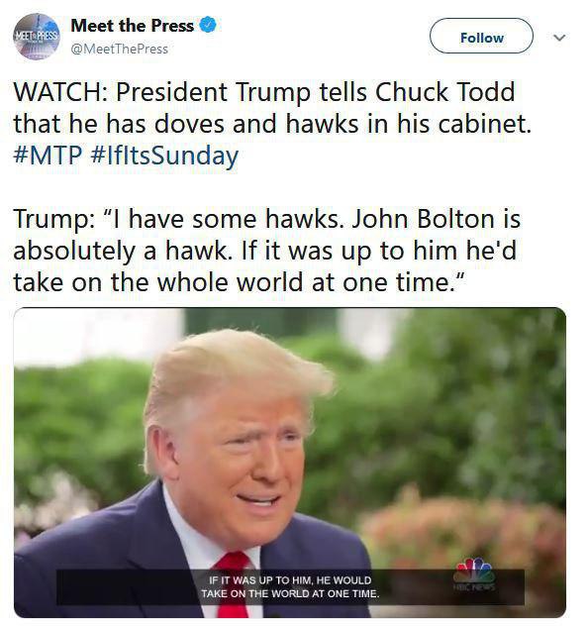Click the Meet the Press display name
The width and height of the screenshot is (587, 626).
pyautogui.click(x=132, y=26)
